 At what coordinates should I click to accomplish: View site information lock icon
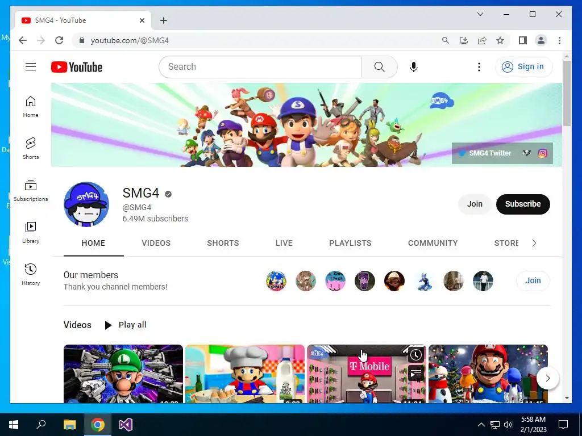point(82,40)
